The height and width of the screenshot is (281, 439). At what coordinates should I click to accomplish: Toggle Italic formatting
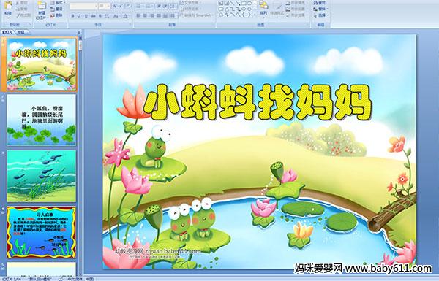(x=79, y=16)
